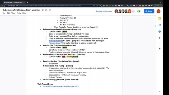Click the browser Update button
Viewport: 169px width, 95px height.
pyautogui.click(x=158, y=6)
